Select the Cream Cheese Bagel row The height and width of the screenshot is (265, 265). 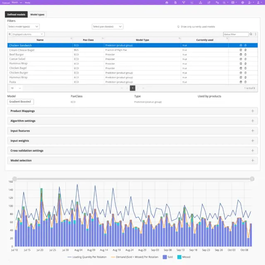[132, 50]
